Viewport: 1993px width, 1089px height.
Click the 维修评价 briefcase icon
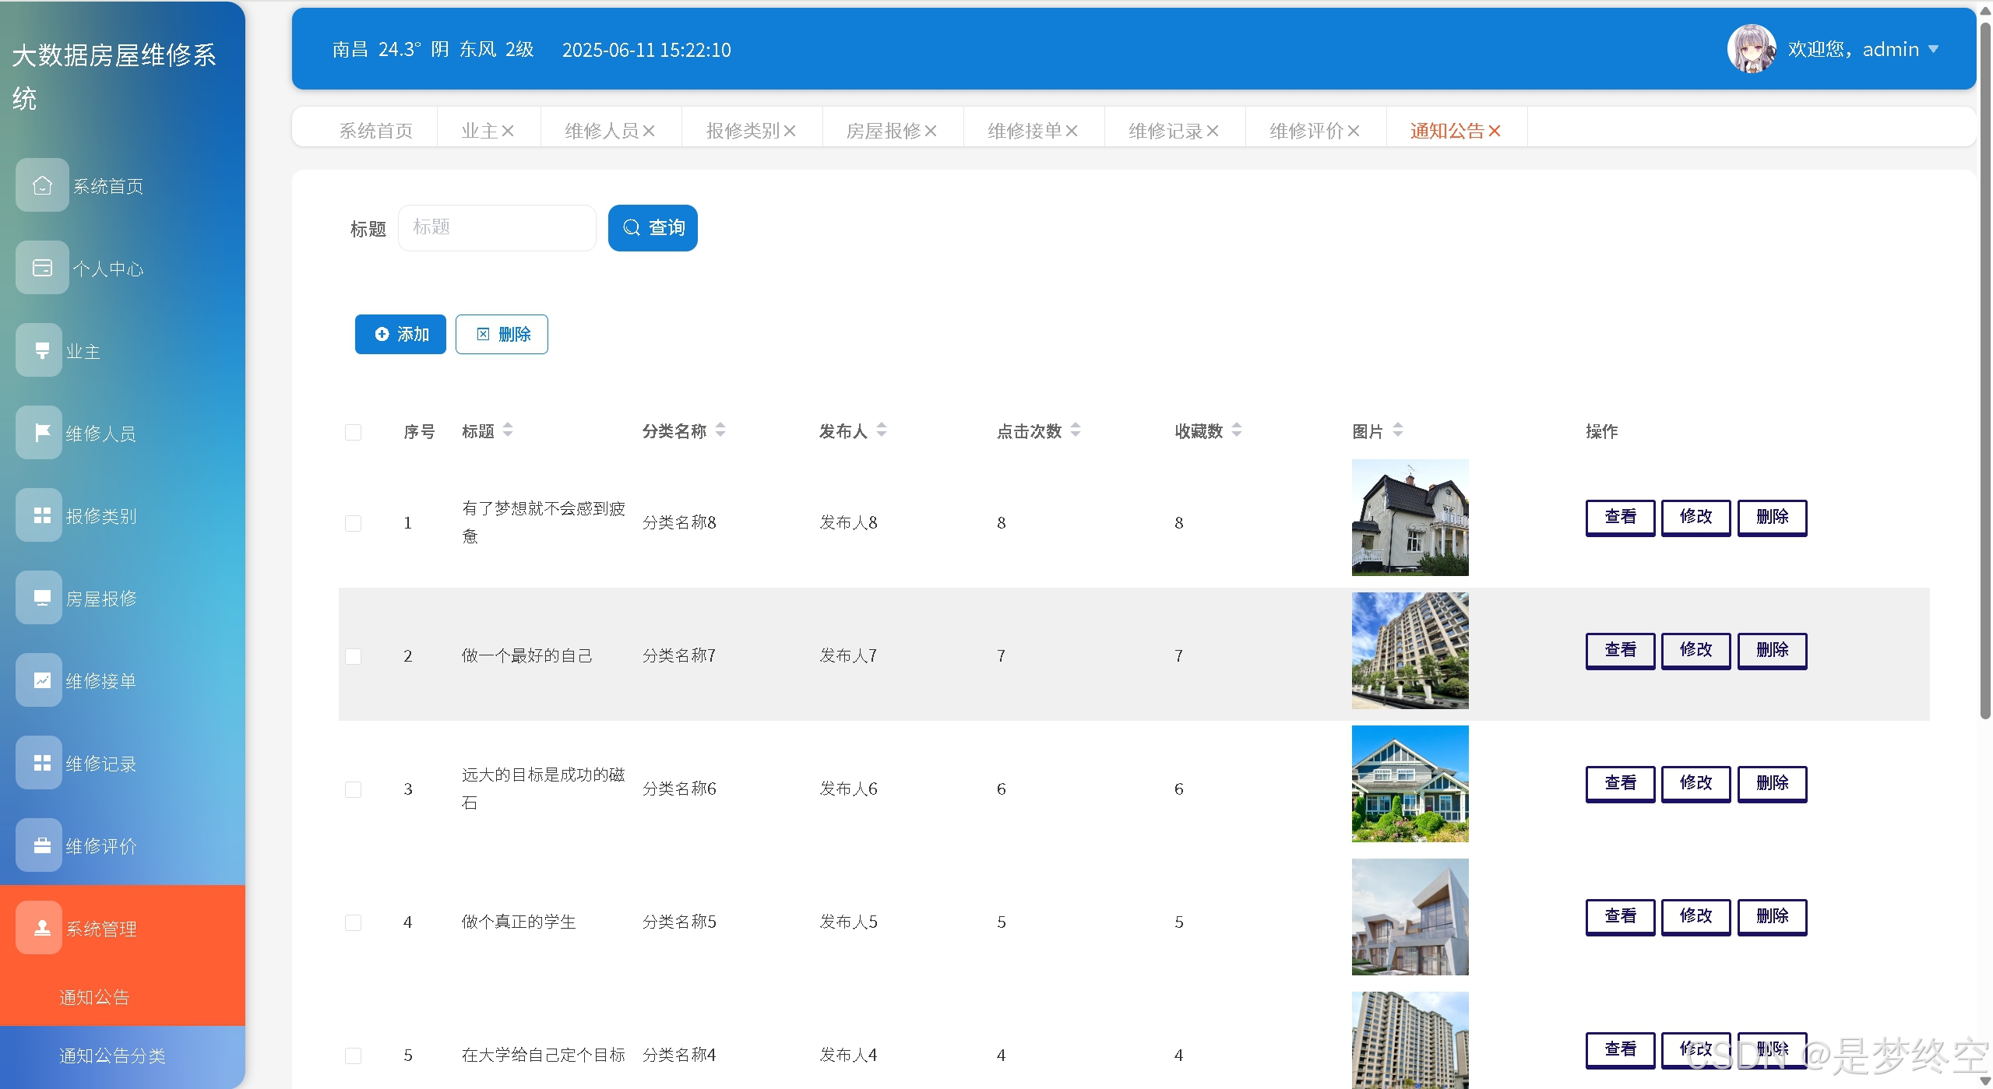coord(42,845)
